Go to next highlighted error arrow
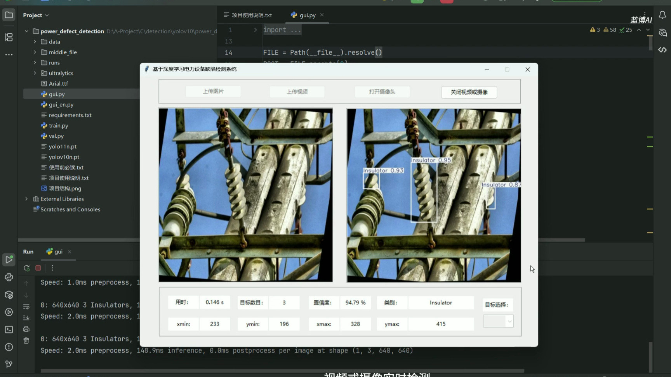The height and width of the screenshot is (377, 671). tap(648, 30)
